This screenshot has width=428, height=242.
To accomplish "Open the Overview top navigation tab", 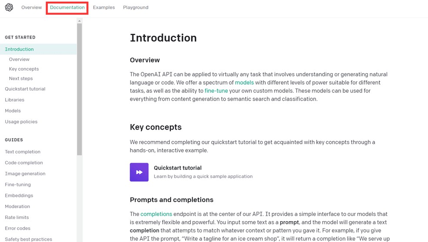I will point(31,7).
